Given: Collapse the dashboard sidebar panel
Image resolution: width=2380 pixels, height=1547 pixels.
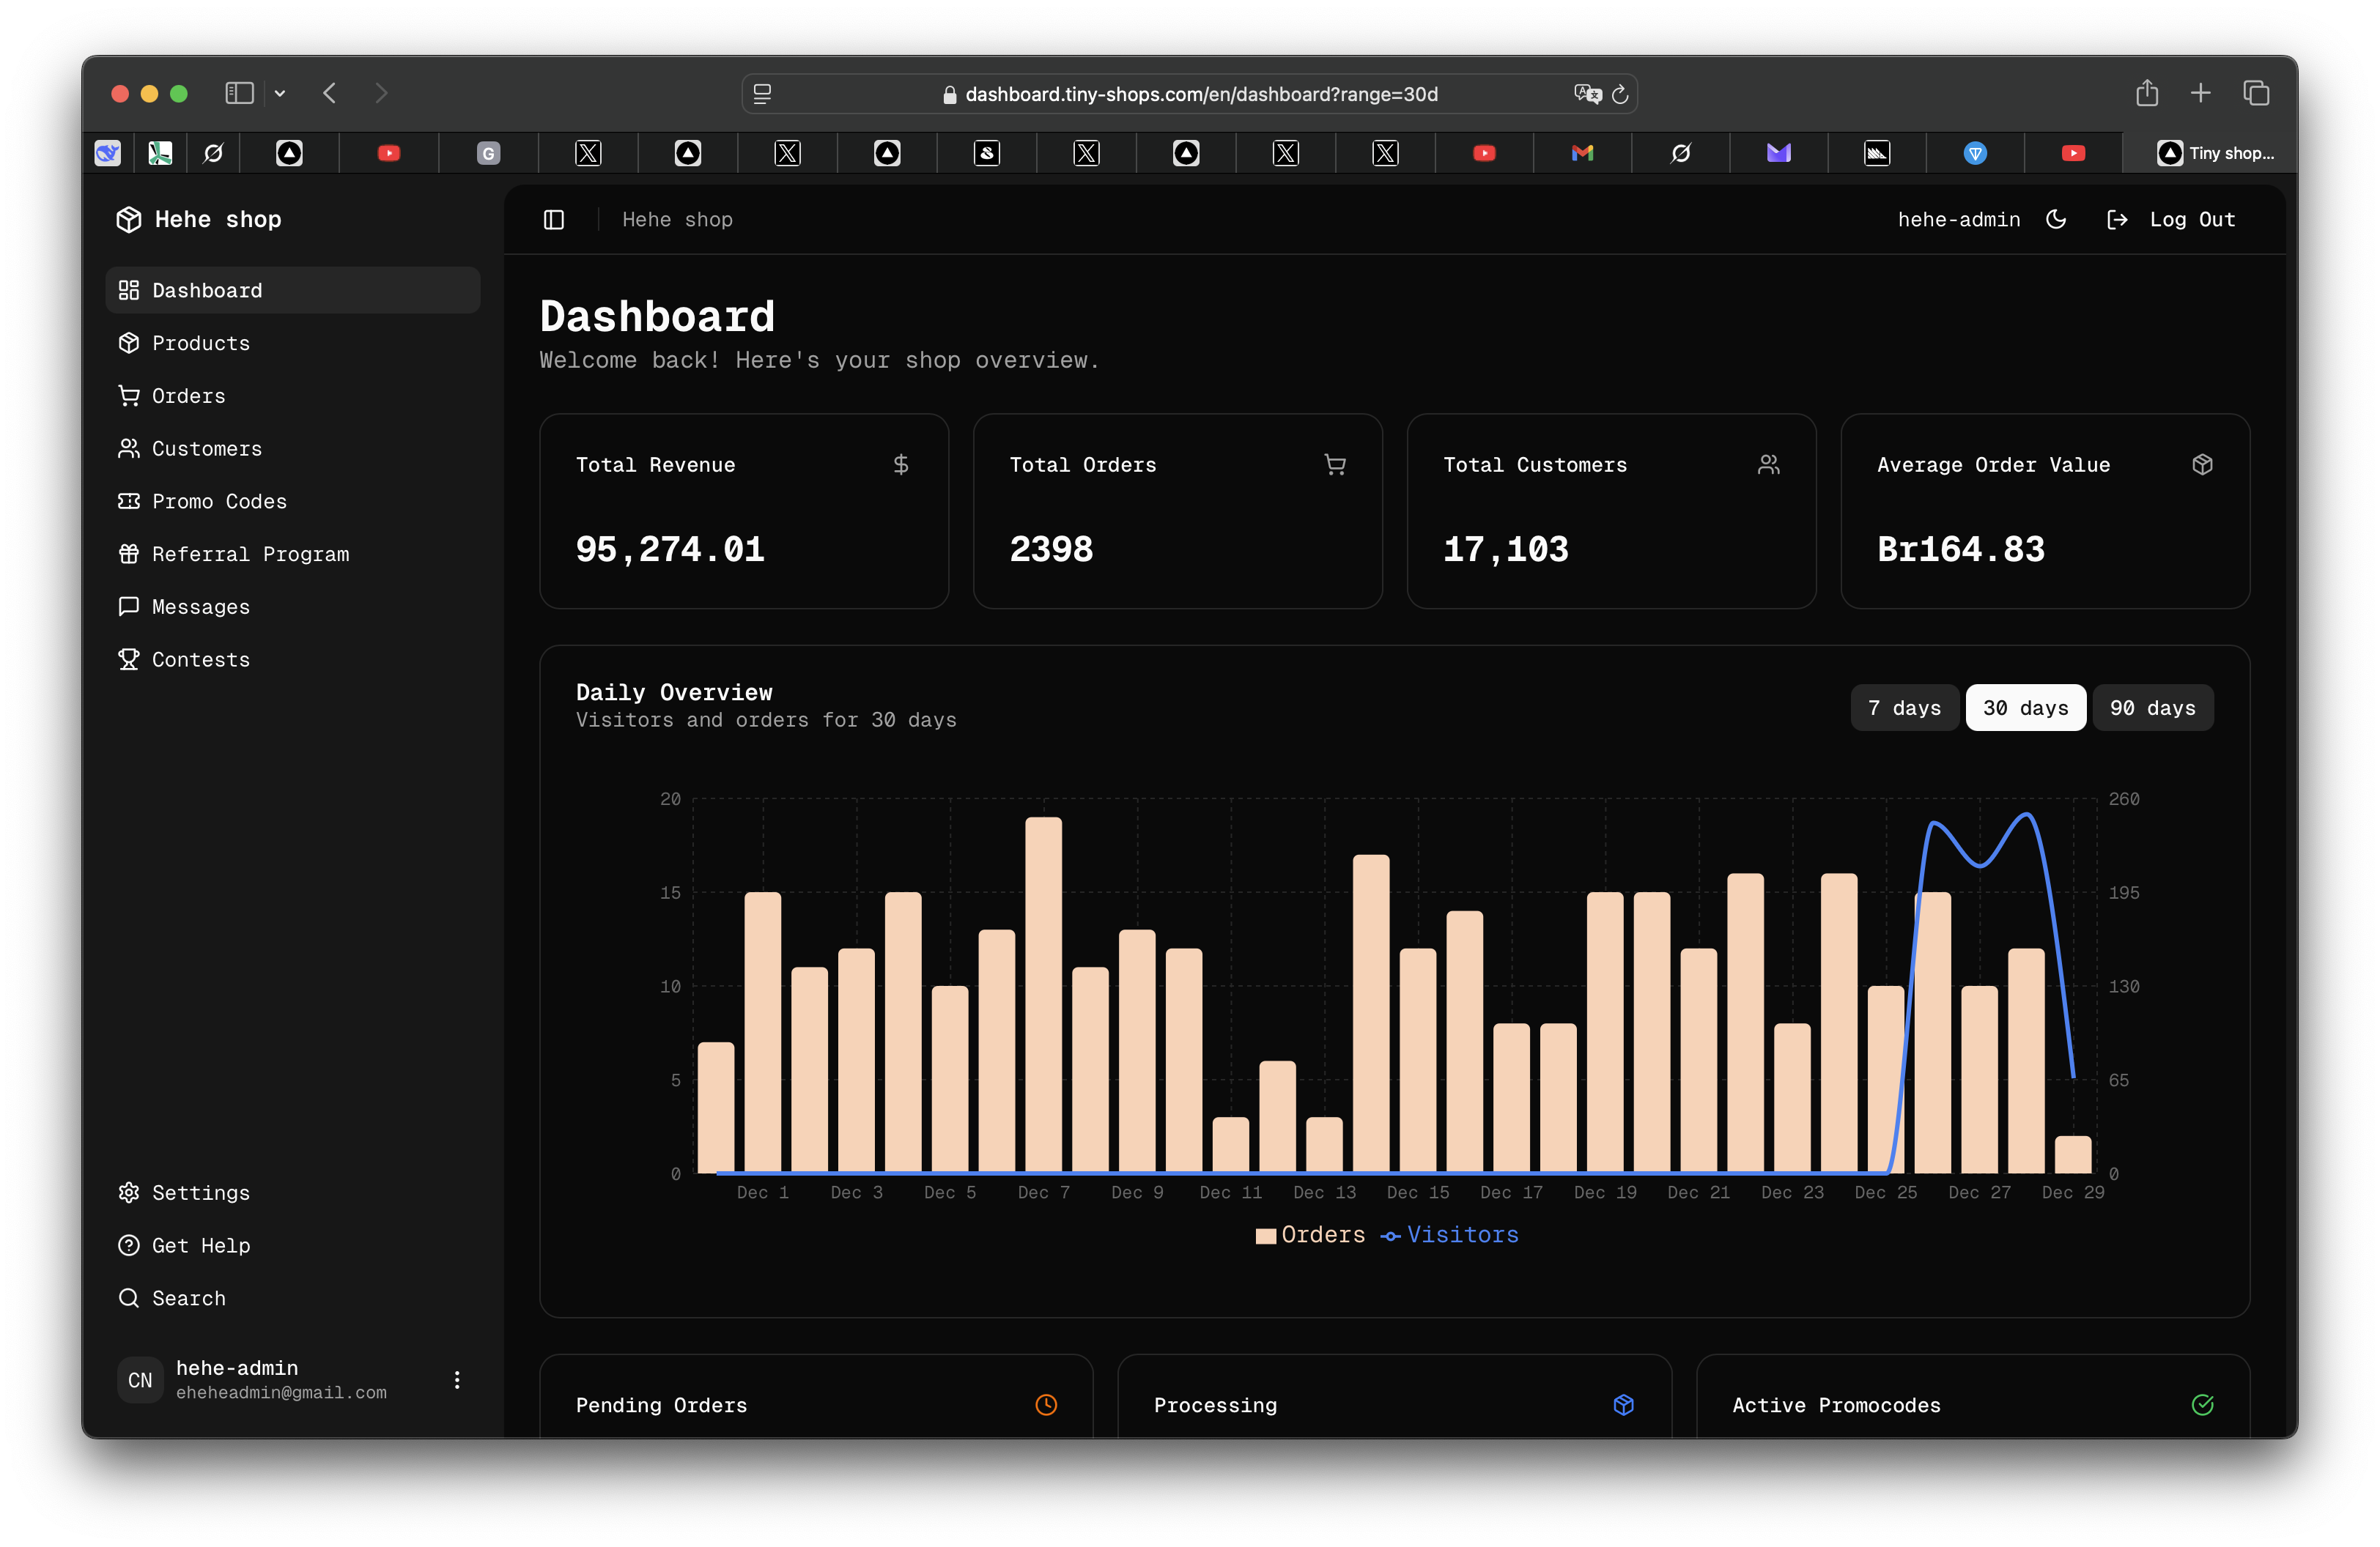Looking at the screenshot, I should pos(554,219).
